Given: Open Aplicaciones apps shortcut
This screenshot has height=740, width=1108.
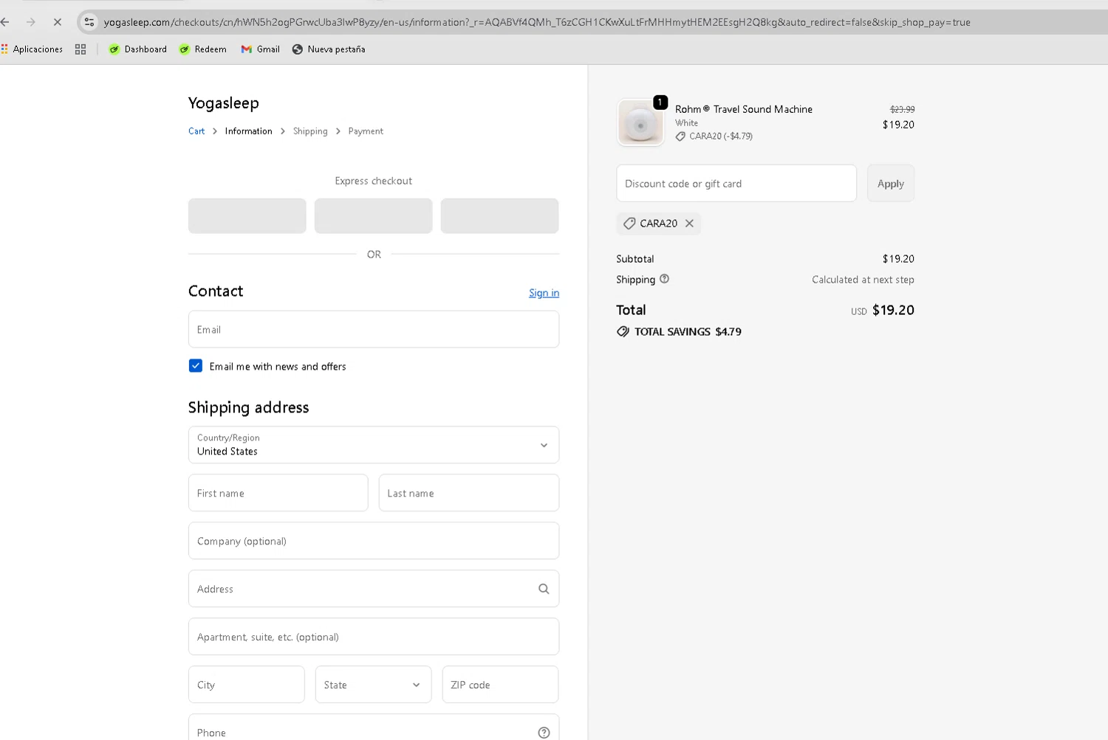Looking at the screenshot, I should (32, 49).
